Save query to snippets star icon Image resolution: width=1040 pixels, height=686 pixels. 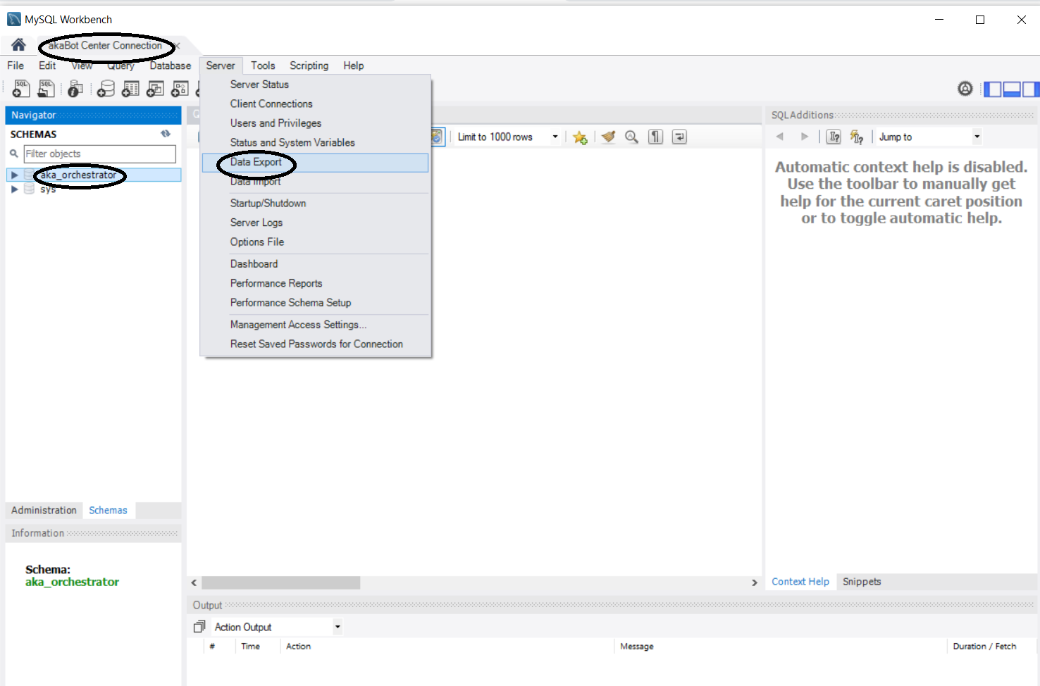tap(580, 137)
